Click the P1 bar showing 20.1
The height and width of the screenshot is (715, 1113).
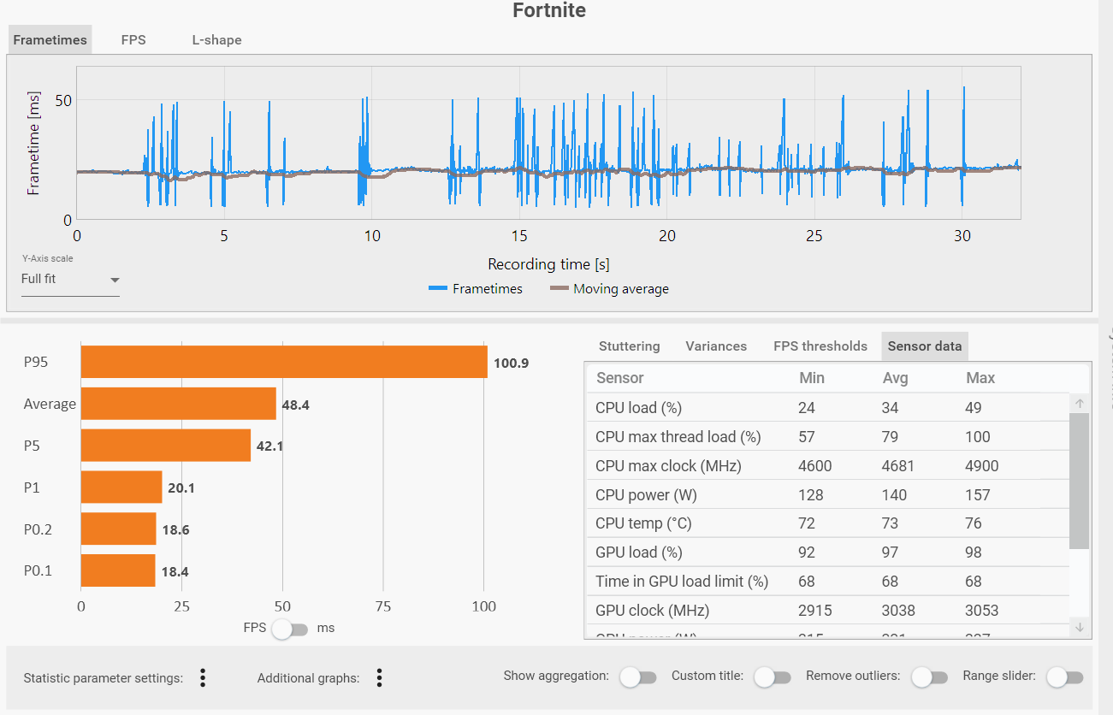point(121,487)
